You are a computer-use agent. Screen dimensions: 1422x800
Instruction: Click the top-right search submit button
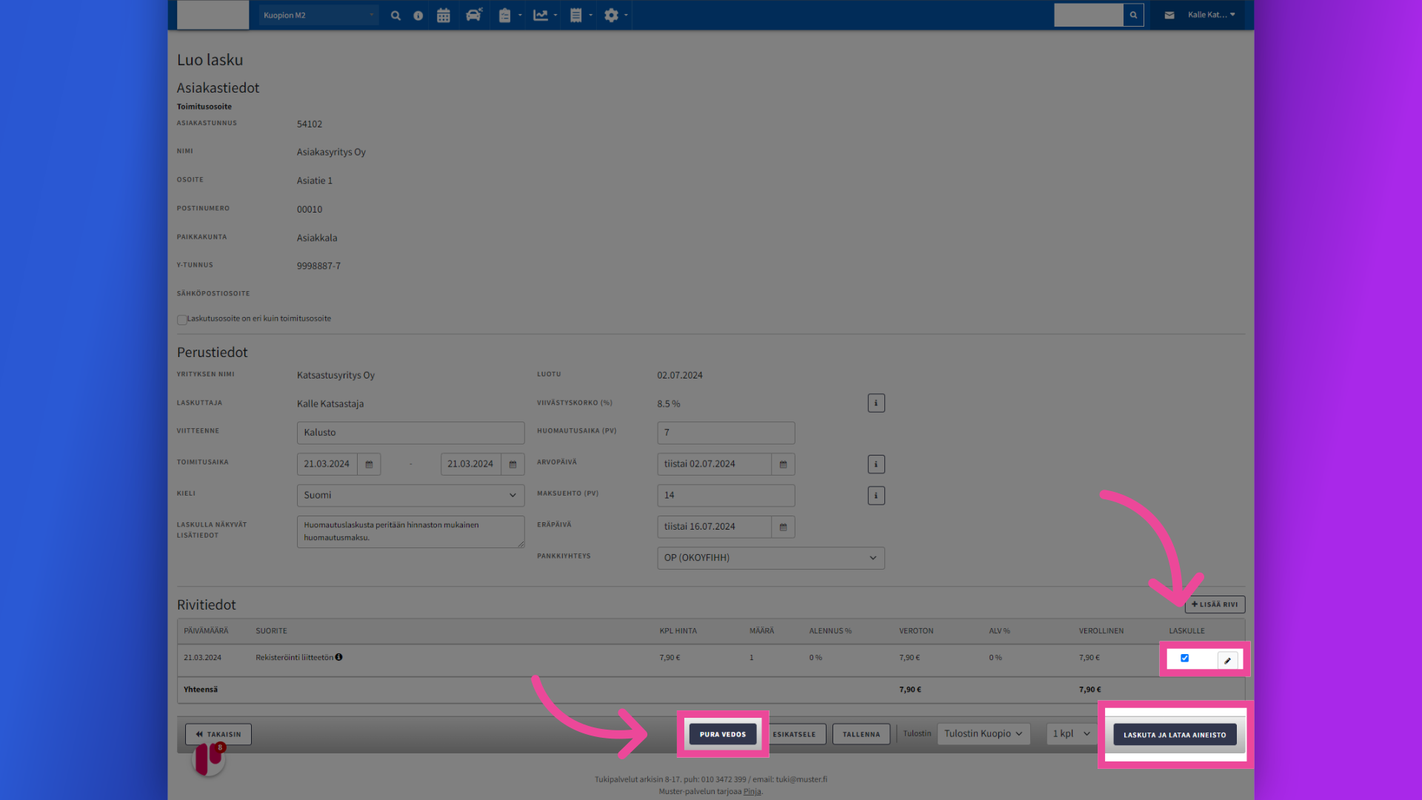click(1133, 15)
